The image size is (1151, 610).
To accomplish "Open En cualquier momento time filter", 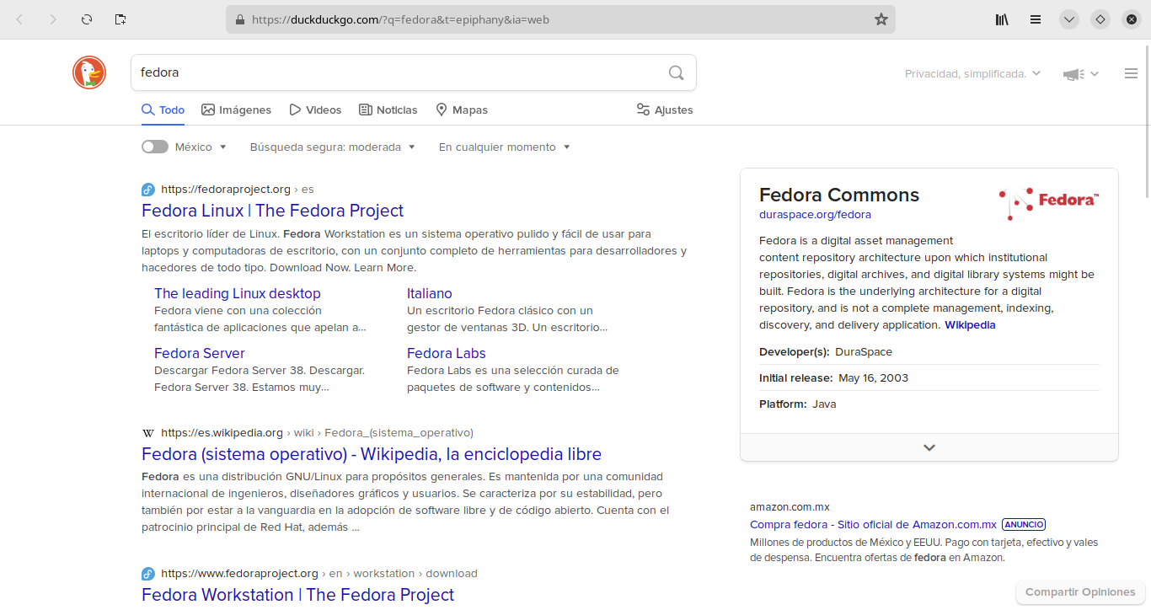I will point(505,147).
